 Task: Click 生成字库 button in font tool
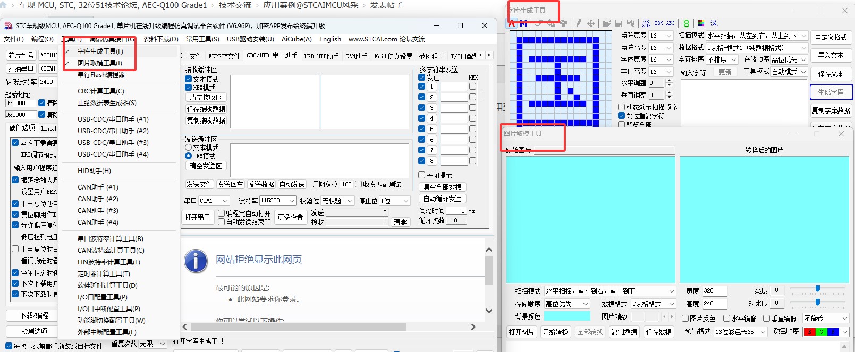(831, 92)
